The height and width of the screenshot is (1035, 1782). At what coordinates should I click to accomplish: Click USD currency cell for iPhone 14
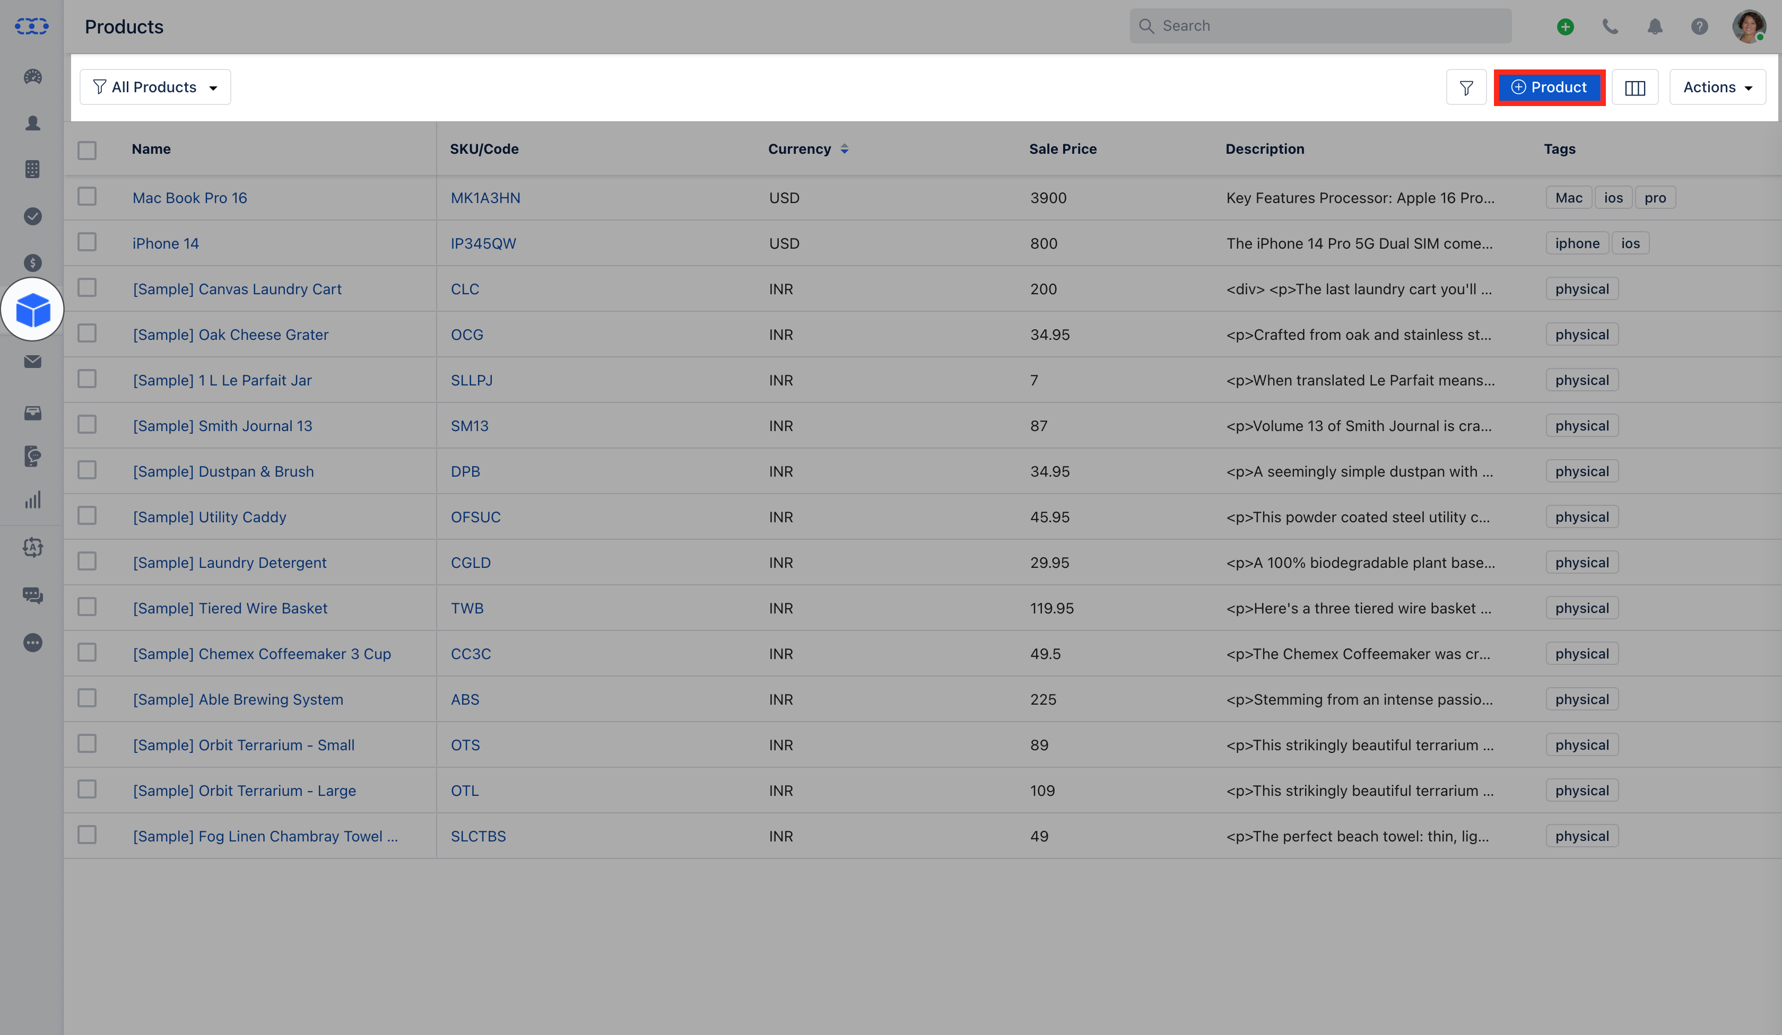click(x=784, y=243)
